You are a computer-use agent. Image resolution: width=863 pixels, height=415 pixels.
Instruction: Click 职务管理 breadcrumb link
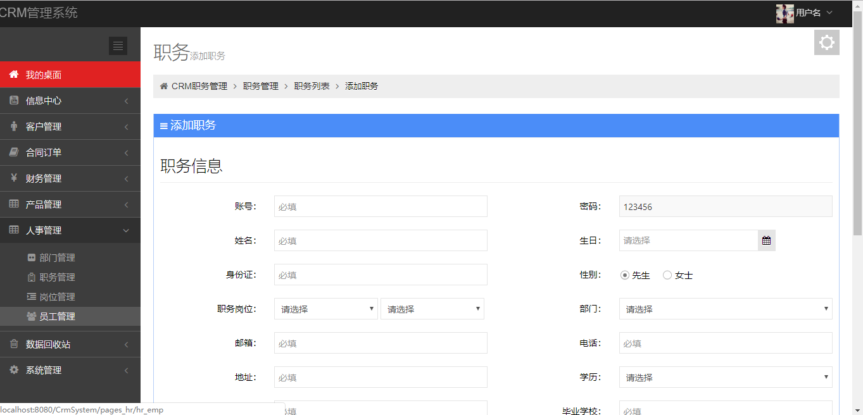261,86
